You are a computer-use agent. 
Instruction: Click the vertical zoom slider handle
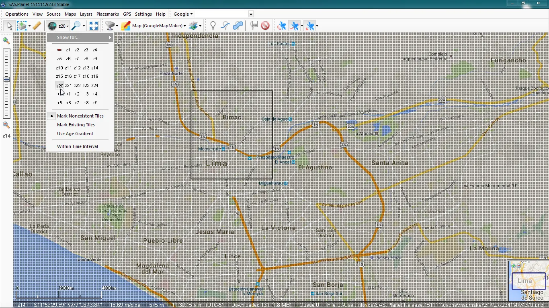pos(6,79)
